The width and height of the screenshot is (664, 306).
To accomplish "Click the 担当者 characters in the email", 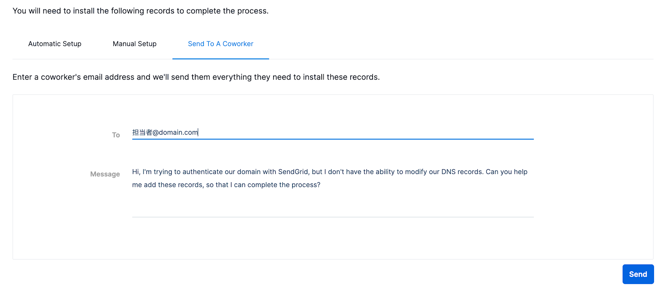I will 142,132.
